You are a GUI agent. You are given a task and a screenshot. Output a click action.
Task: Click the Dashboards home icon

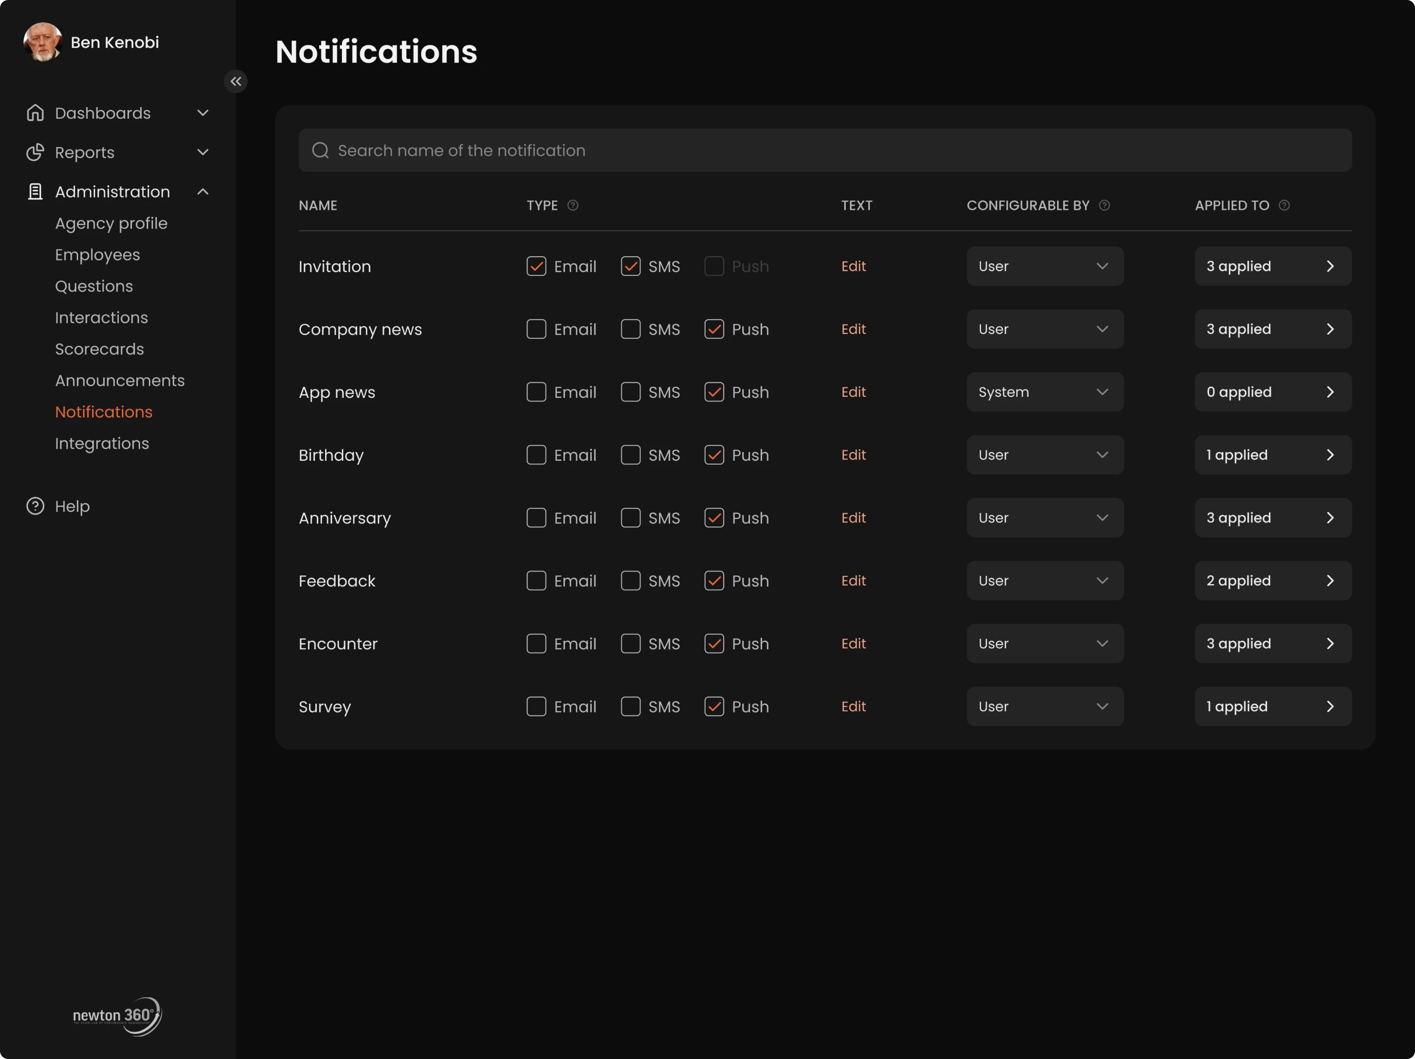[35, 113]
